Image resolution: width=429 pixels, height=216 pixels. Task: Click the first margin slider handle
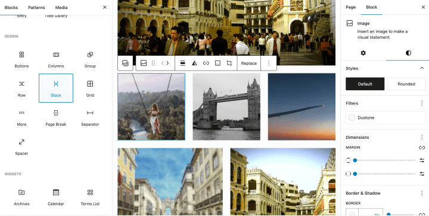(x=355, y=160)
